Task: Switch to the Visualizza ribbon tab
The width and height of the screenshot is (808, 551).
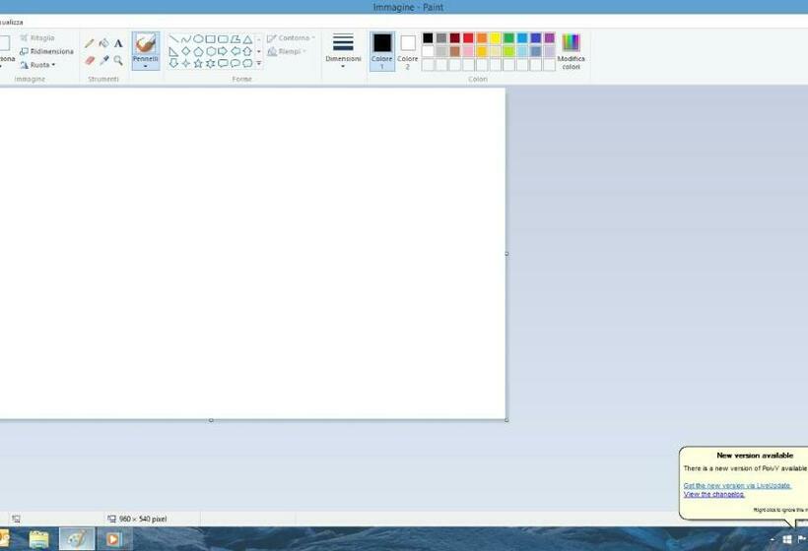Action: [x=12, y=22]
